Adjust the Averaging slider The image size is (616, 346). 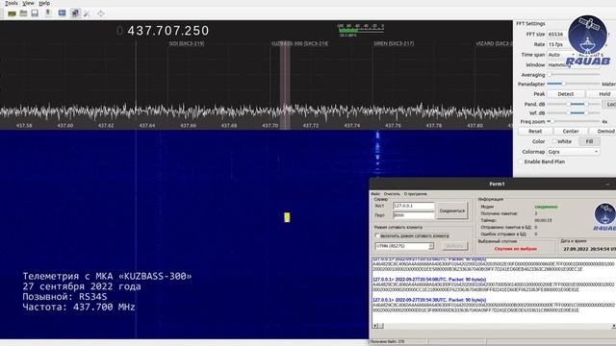pos(574,75)
